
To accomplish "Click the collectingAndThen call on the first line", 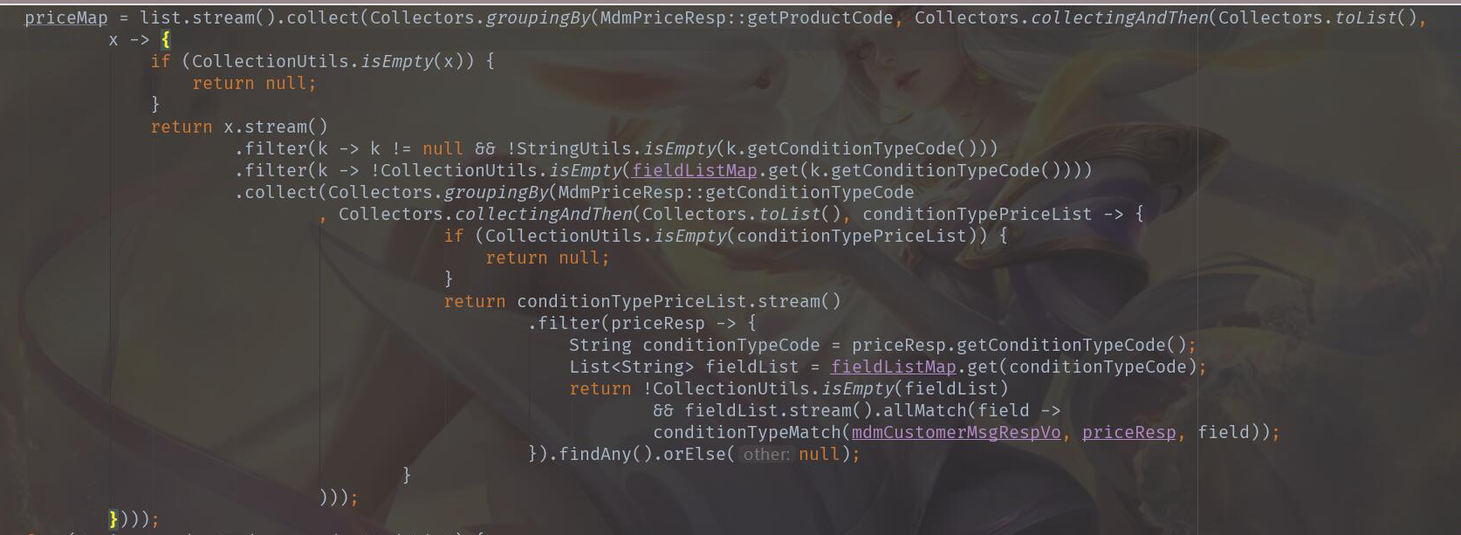I will [x=1119, y=17].
